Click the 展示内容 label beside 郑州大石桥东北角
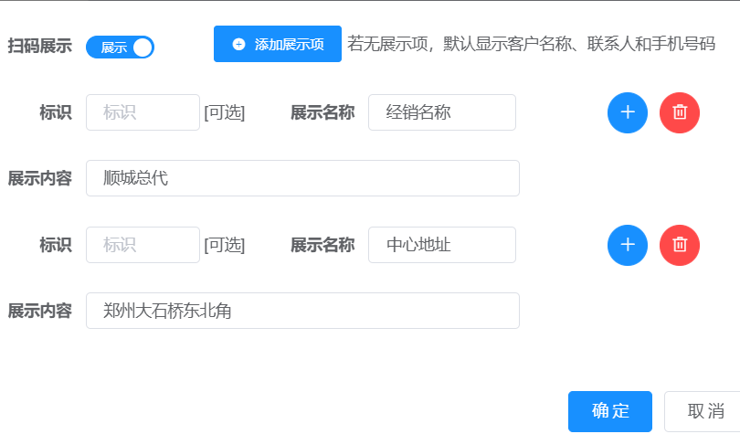 (x=39, y=311)
